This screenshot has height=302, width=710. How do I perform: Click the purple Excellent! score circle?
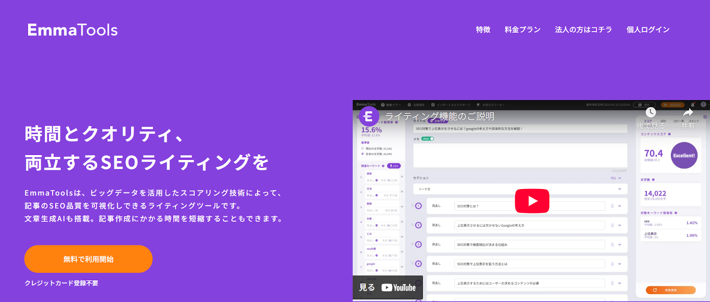pyautogui.click(x=684, y=155)
